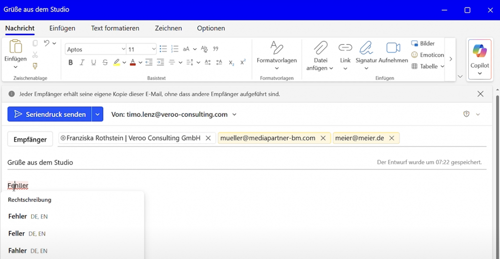This screenshot has width=500, height=259.
Task: Set left-to-right text direction
Action: [208, 63]
